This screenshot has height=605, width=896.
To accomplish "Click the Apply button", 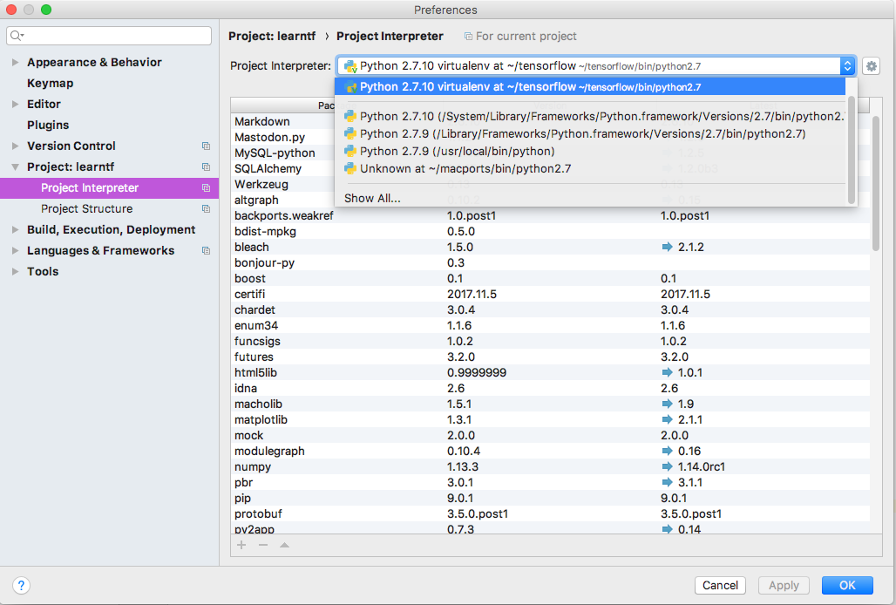I will tap(784, 585).
